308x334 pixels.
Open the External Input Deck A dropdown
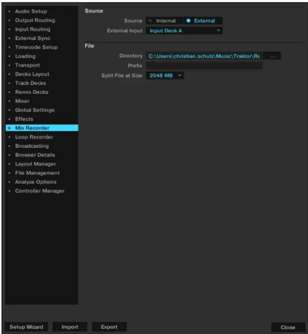184,31
